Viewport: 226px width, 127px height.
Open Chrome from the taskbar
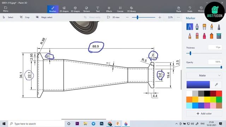click(x=110, y=124)
